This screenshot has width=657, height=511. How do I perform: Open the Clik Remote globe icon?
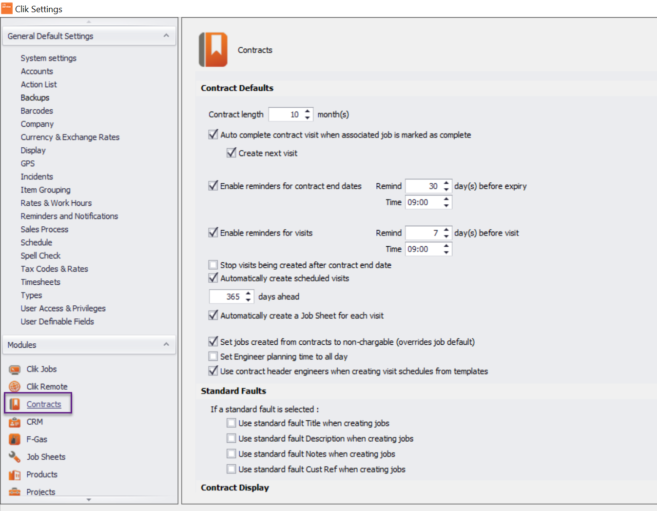click(15, 386)
